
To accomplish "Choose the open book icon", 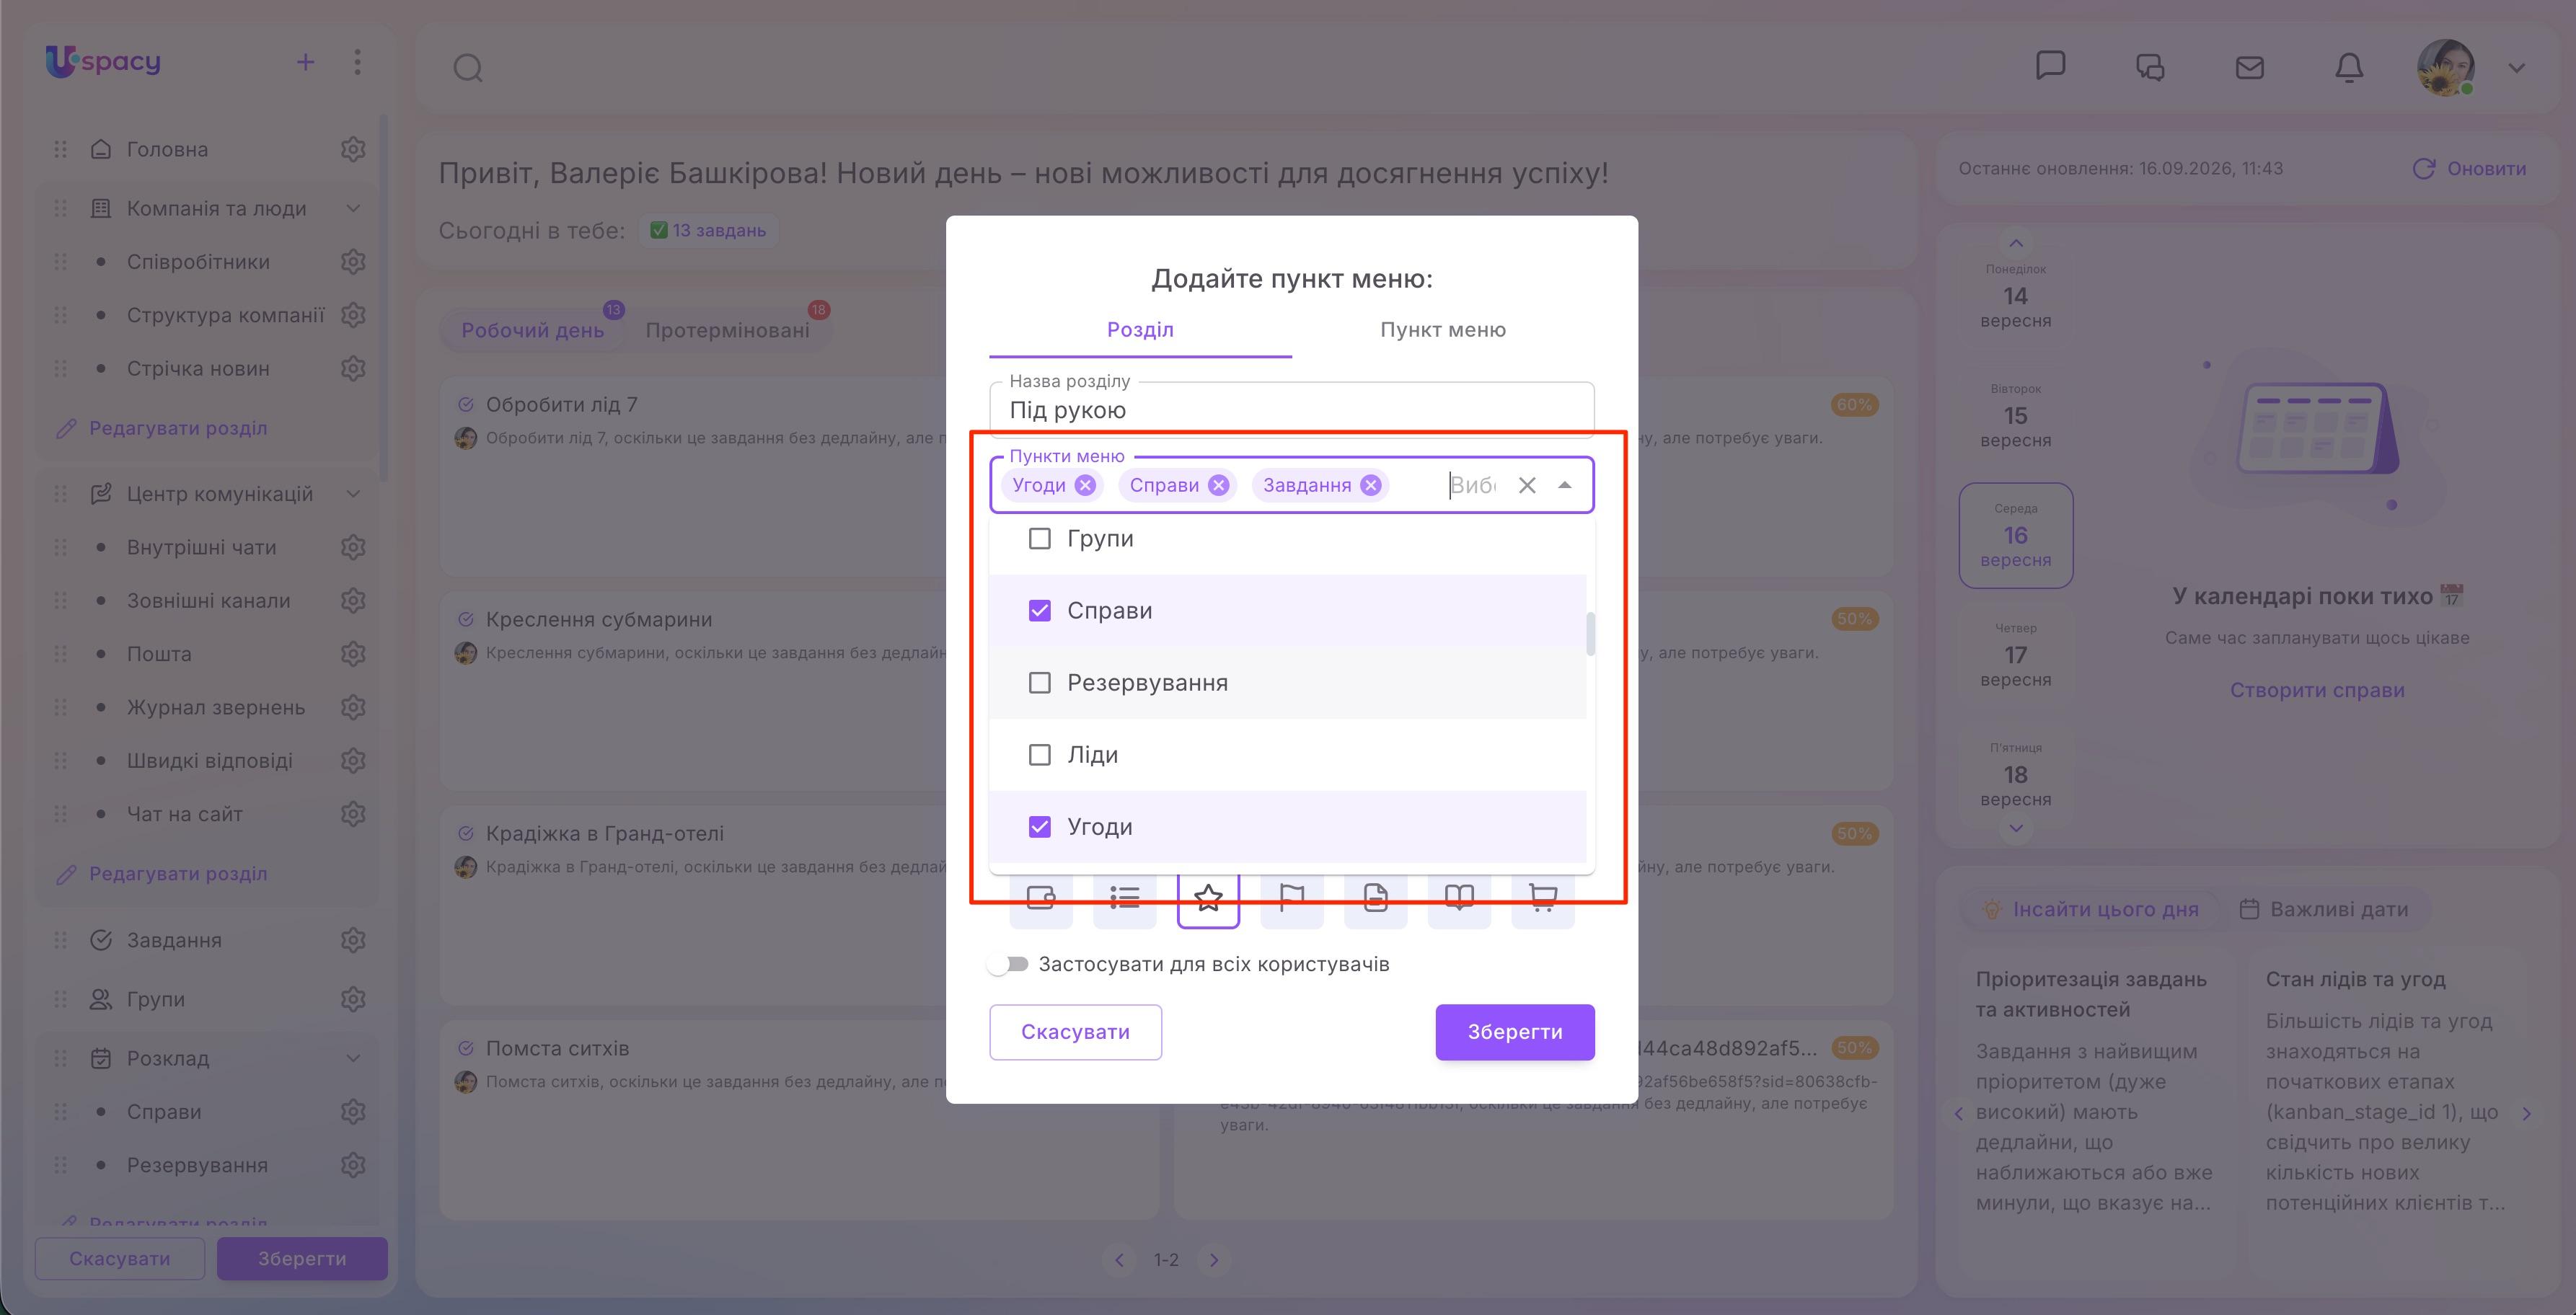I will click(1459, 897).
